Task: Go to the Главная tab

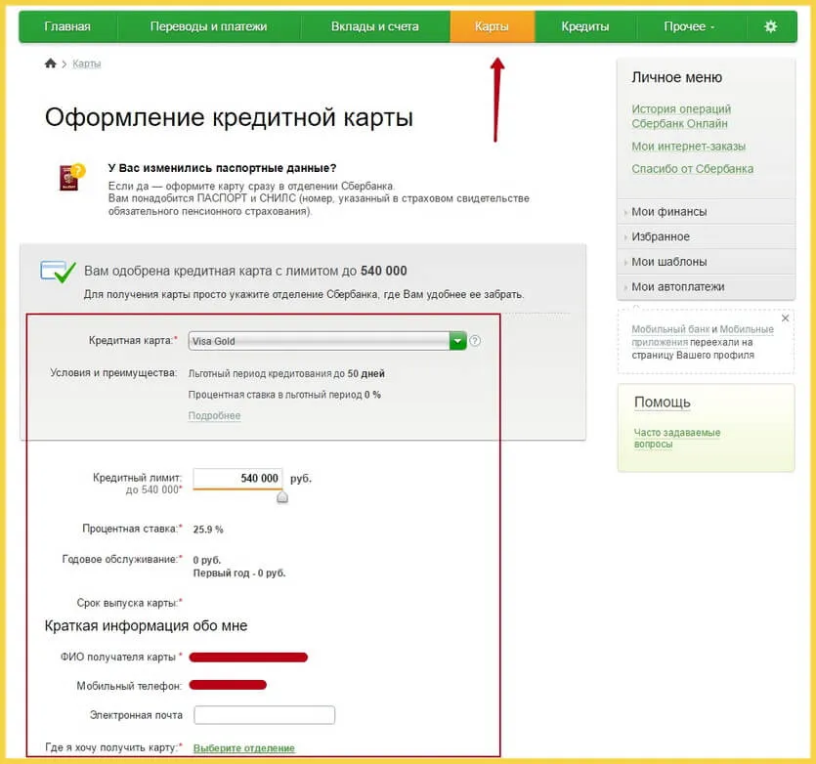Action: (67, 26)
